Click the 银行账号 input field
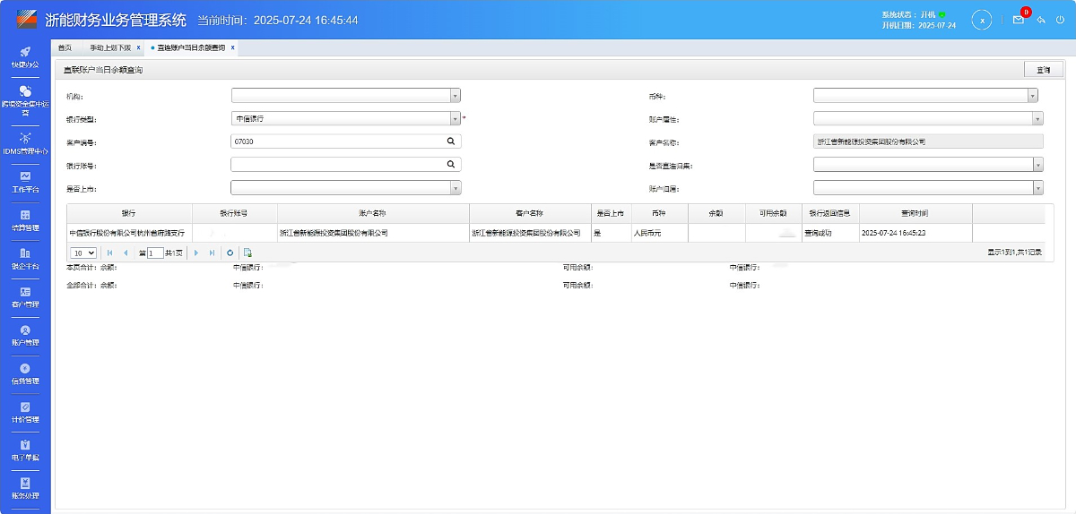 [338, 165]
